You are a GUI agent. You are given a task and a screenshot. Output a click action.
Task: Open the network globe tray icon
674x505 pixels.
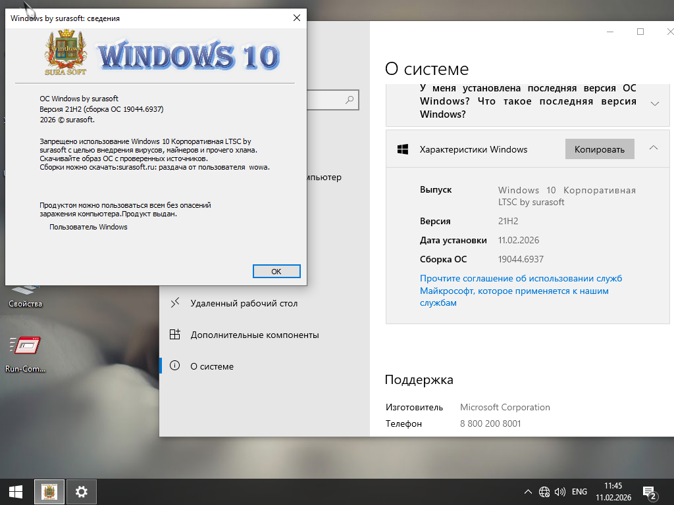tap(544, 492)
